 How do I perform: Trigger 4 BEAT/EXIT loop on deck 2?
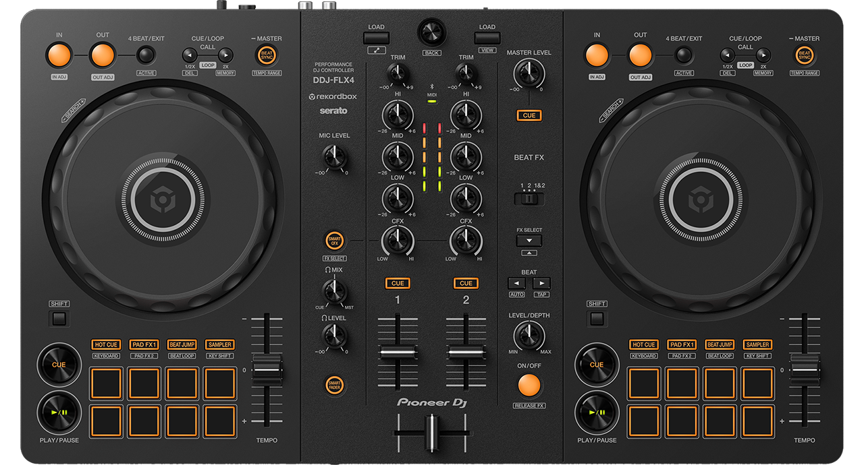coord(684,55)
